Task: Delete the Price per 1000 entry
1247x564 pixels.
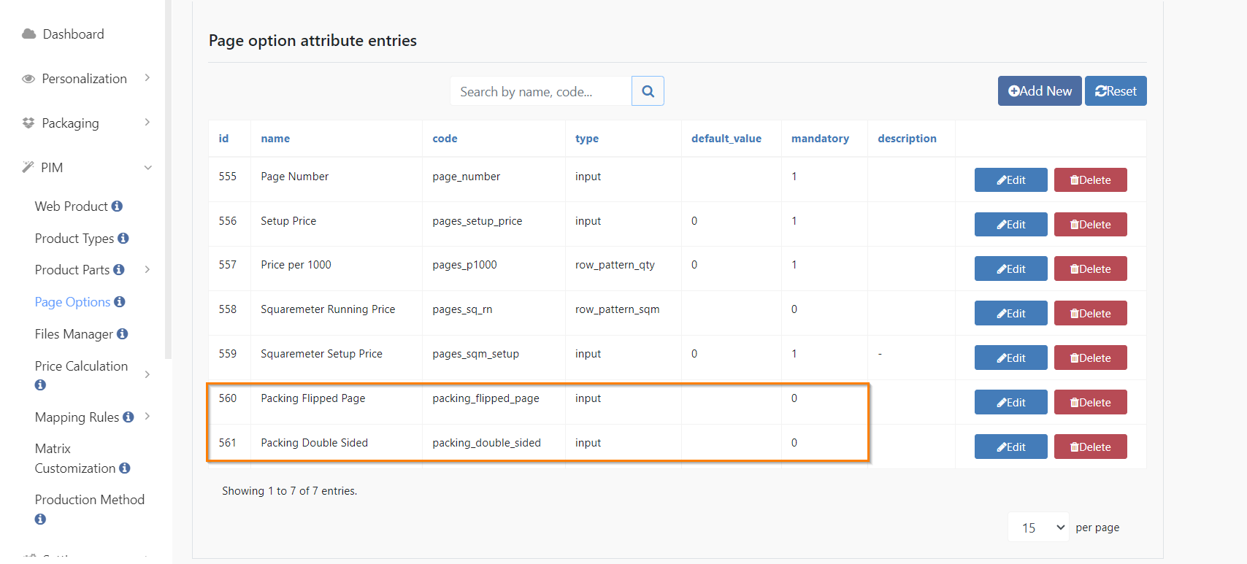Action: coord(1091,269)
